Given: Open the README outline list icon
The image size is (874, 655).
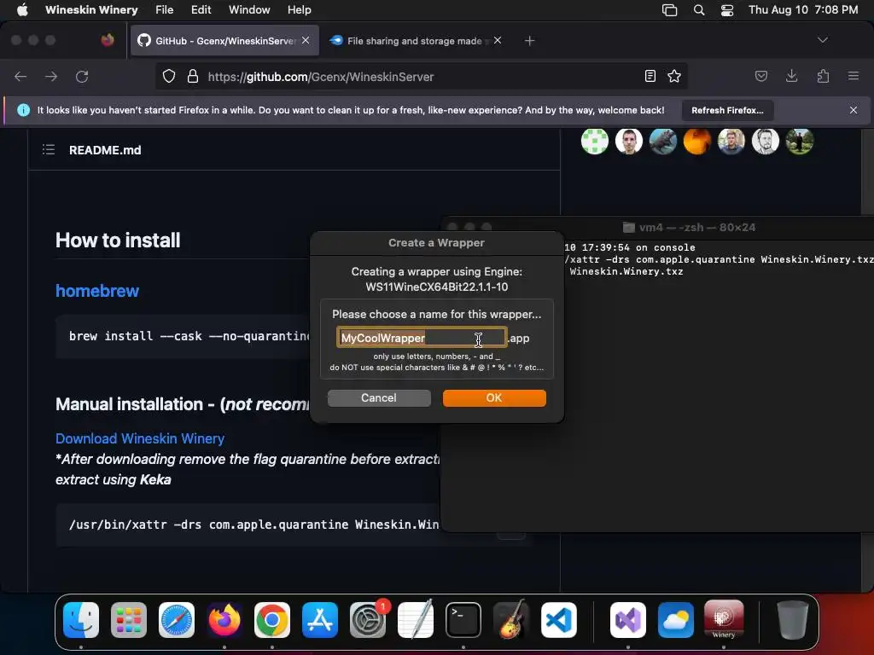Looking at the screenshot, I should coord(49,149).
